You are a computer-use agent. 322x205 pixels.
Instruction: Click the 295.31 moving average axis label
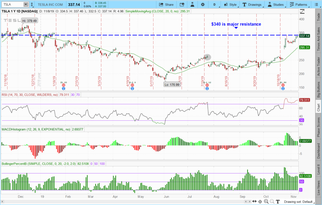pyautogui.click(x=304, y=47)
